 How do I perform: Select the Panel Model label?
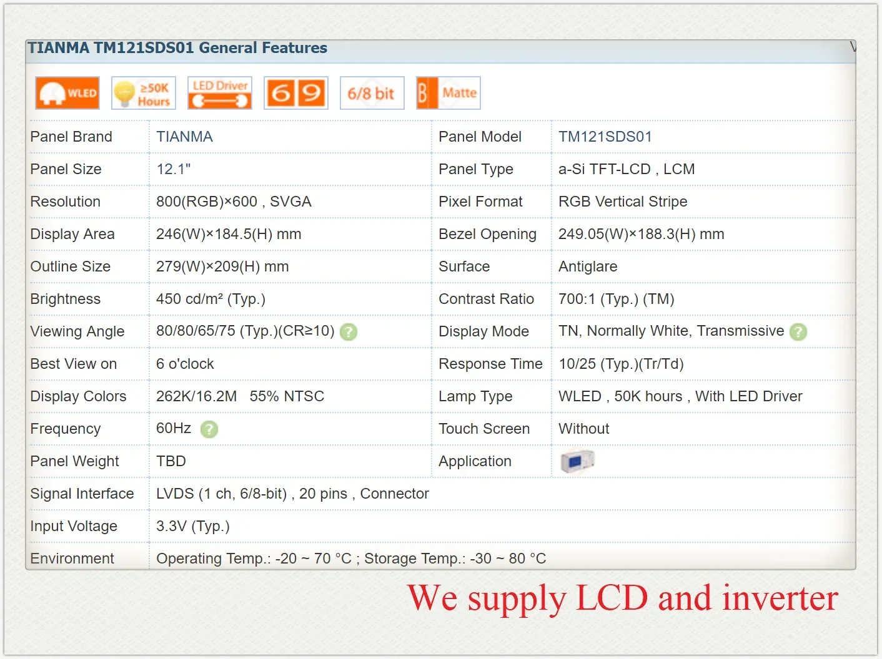tap(480, 137)
